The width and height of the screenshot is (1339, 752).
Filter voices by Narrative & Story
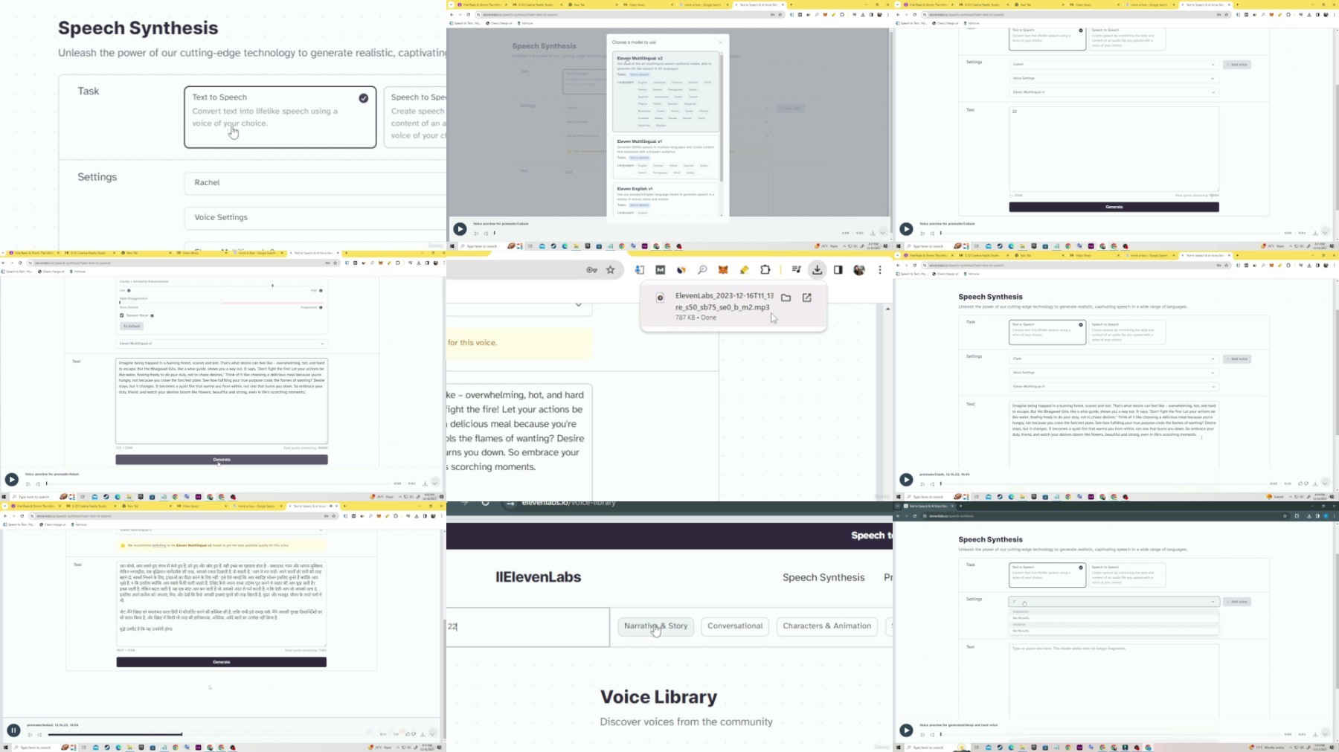(x=656, y=626)
